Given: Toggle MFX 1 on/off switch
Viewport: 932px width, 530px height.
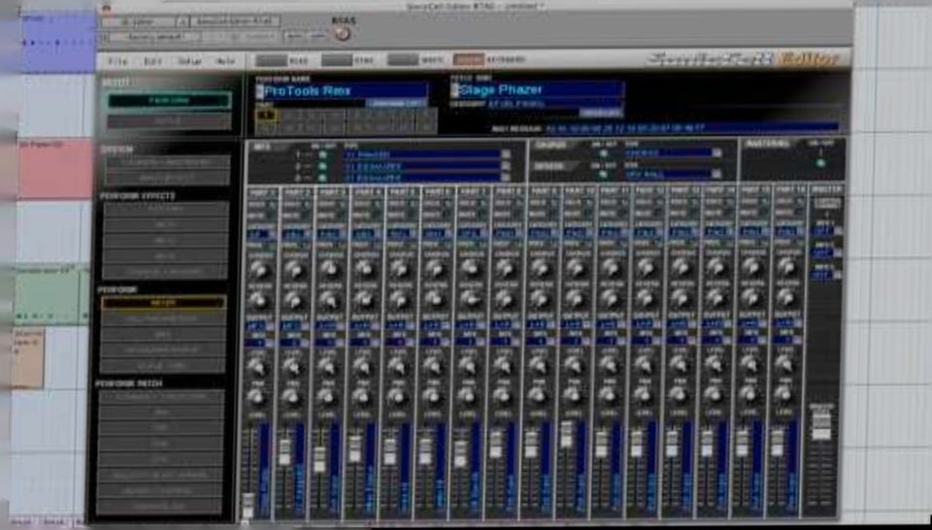Looking at the screenshot, I should 322,155.
